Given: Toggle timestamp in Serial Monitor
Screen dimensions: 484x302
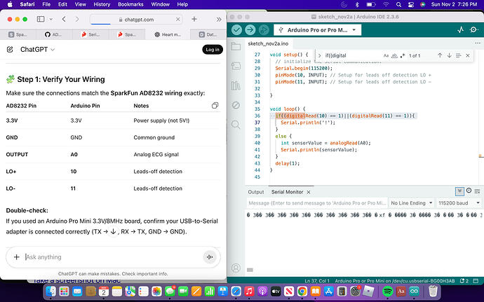Looking at the screenshot, I should pos(468,191).
